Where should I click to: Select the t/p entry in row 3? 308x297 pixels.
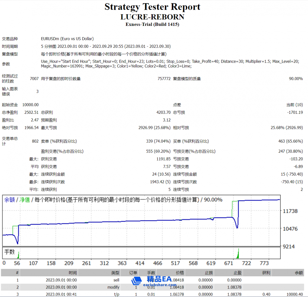click(x=117, y=294)
